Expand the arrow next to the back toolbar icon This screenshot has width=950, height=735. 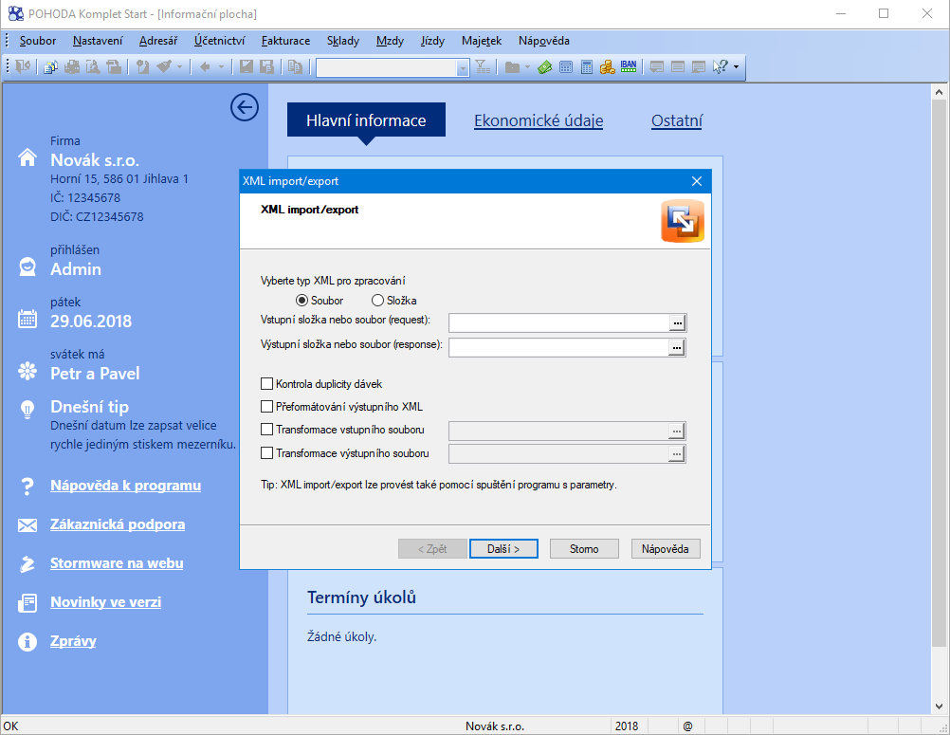tap(221, 66)
